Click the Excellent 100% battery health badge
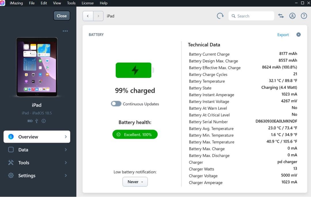The height and width of the screenshot is (197, 311). [135, 134]
